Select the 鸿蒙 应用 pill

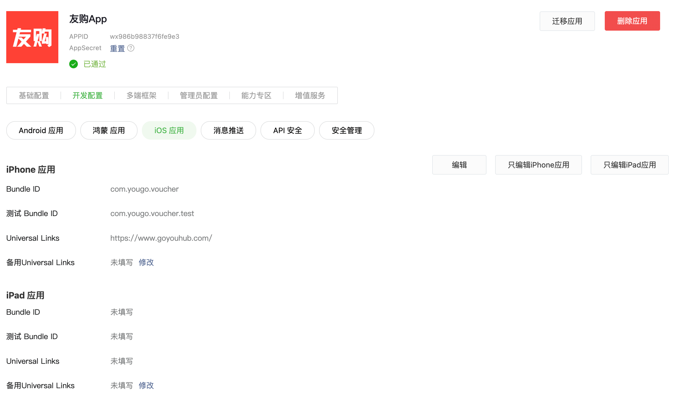(109, 130)
